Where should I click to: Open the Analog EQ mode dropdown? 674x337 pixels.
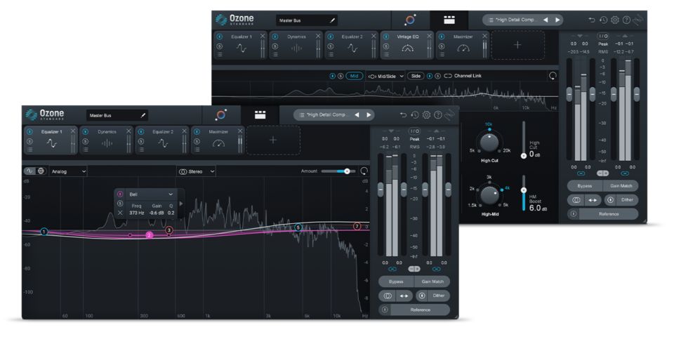click(x=68, y=171)
